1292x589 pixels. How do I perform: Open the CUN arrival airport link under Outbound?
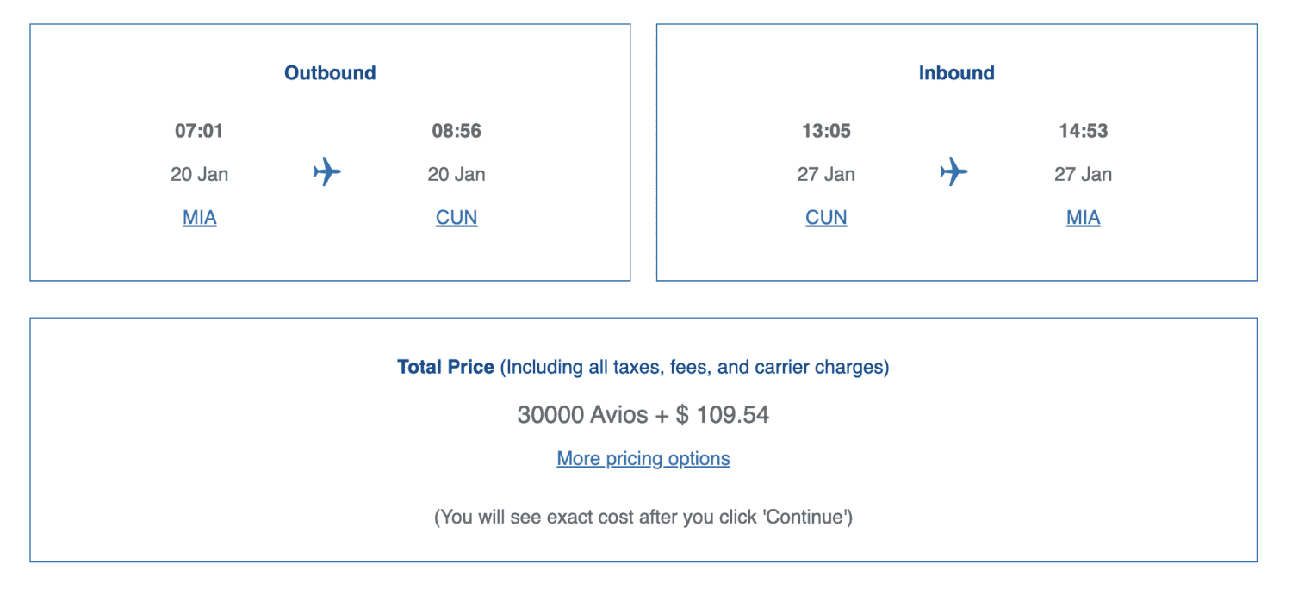(x=457, y=218)
